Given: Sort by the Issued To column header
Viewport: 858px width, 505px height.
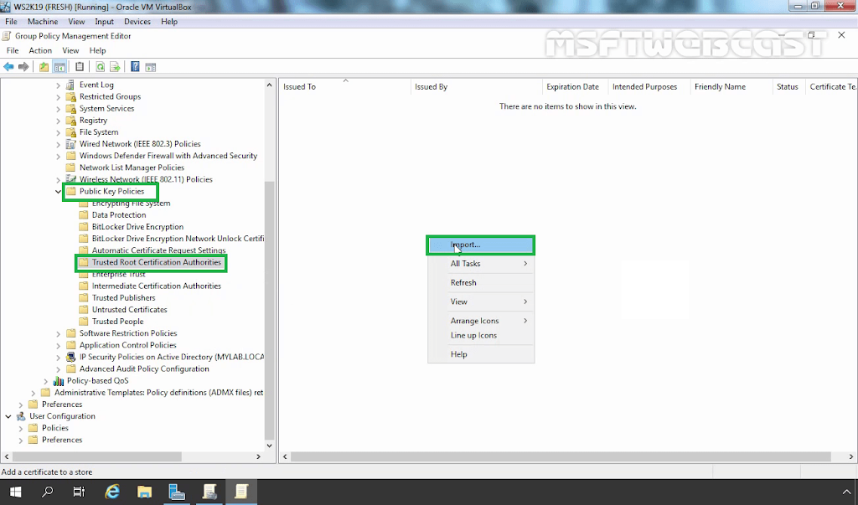Looking at the screenshot, I should click(345, 87).
